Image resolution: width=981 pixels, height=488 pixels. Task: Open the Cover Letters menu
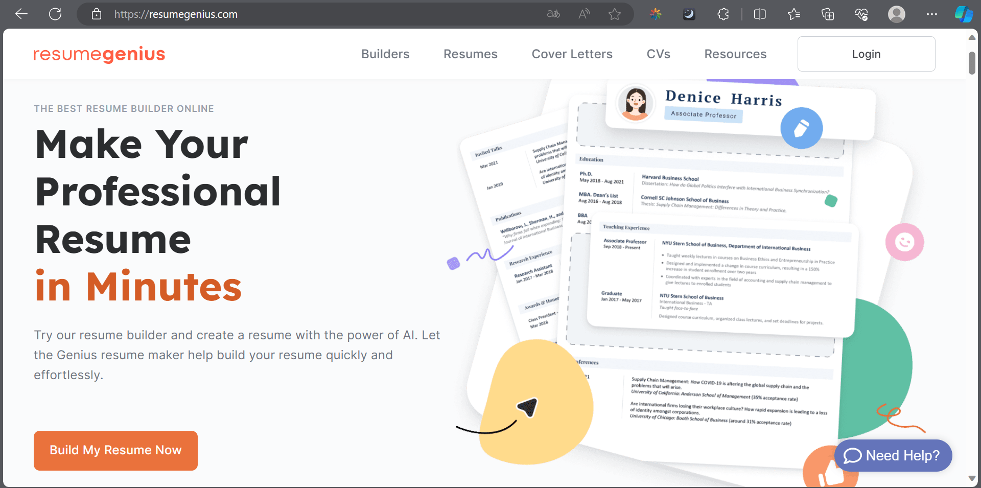(572, 54)
